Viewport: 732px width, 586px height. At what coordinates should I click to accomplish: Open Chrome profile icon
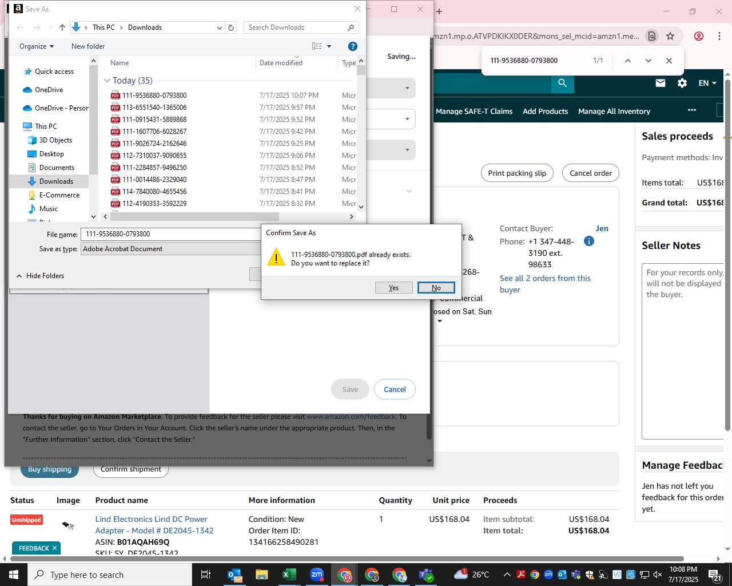coord(699,36)
